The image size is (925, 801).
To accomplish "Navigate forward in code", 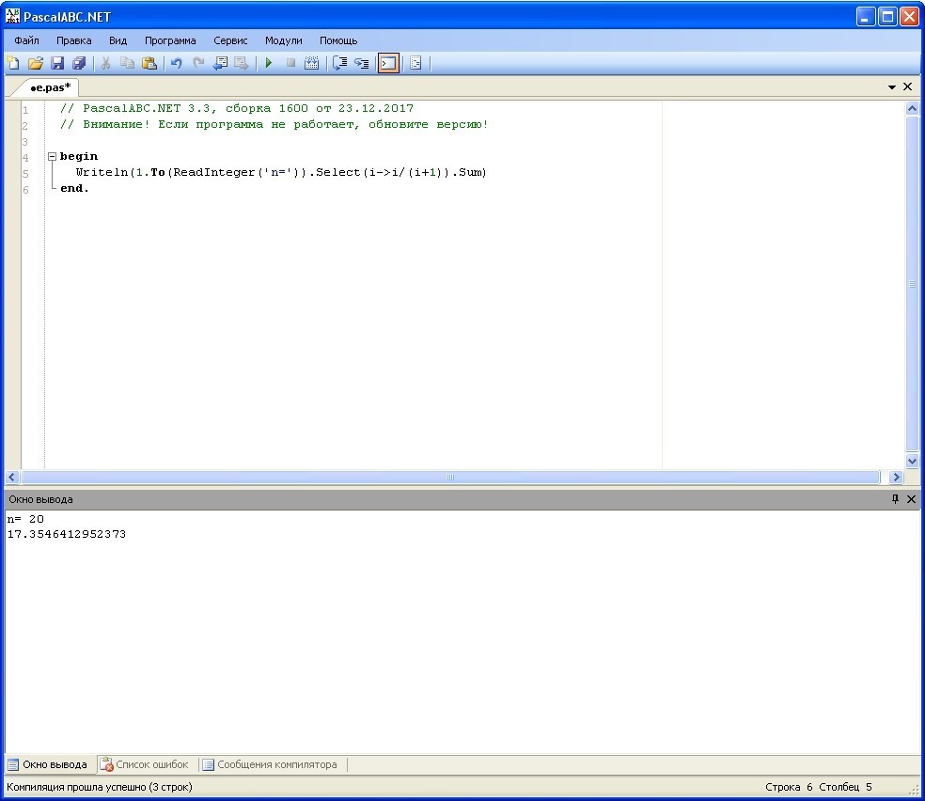I will [242, 63].
